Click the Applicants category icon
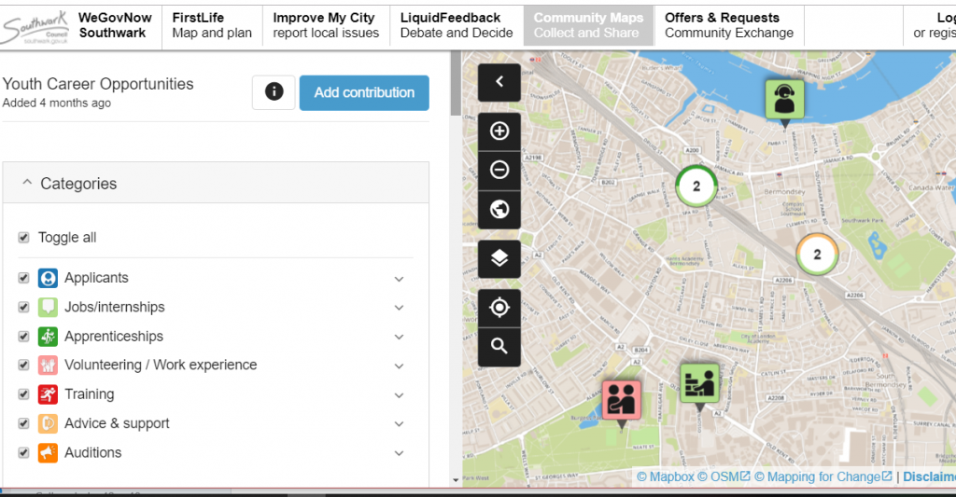This screenshot has height=497, width=956. [x=48, y=278]
